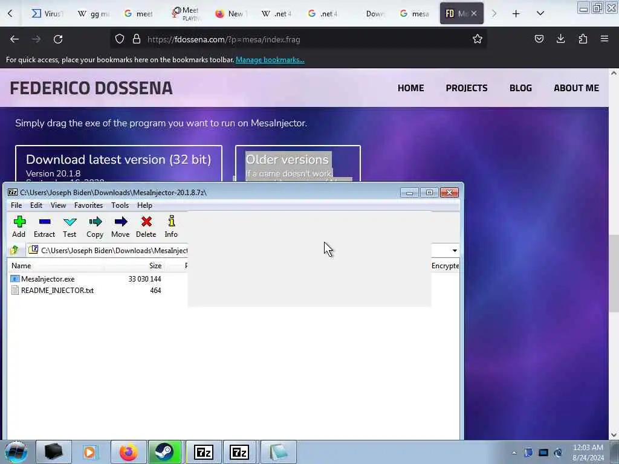Open the Manage bookmarks link
Image resolution: width=619 pixels, height=464 pixels.
(270, 60)
